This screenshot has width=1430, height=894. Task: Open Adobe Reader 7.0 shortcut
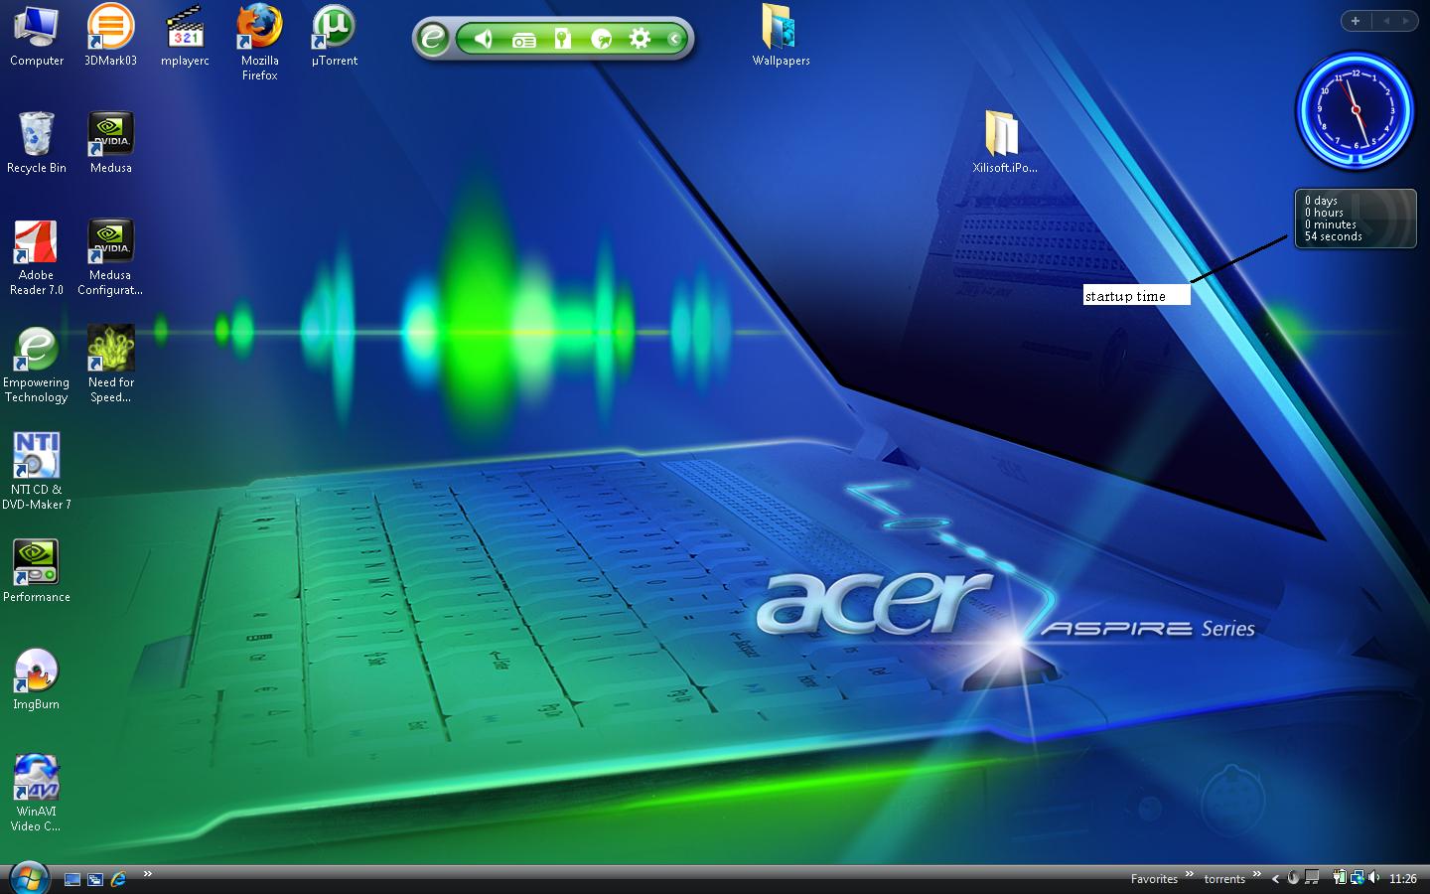point(36,257)
